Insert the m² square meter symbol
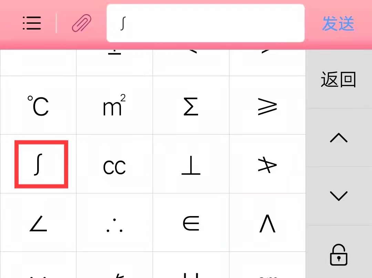 [x=115, y=105]
